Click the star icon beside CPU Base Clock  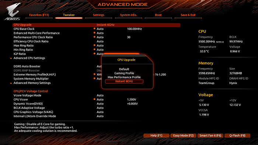coord(94,29)
